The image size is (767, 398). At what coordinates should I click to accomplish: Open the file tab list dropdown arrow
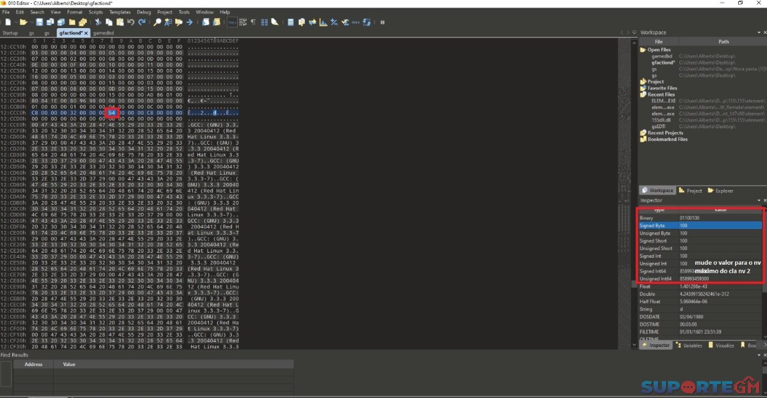click(635, 33)
